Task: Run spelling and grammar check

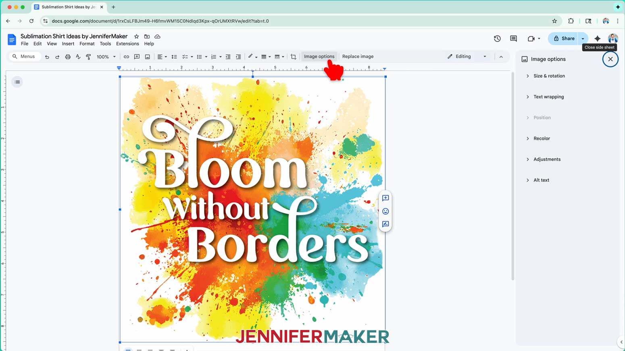Action: 78,57
